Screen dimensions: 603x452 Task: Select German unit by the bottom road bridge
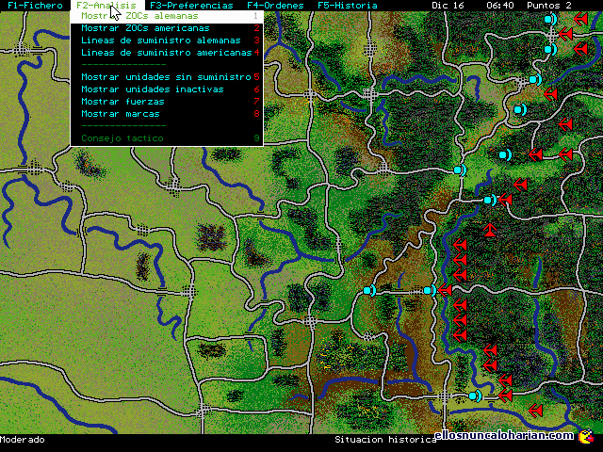(505, 395)
